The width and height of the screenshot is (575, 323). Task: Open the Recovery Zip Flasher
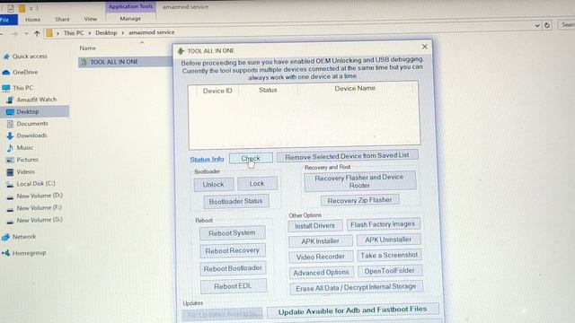359,200
